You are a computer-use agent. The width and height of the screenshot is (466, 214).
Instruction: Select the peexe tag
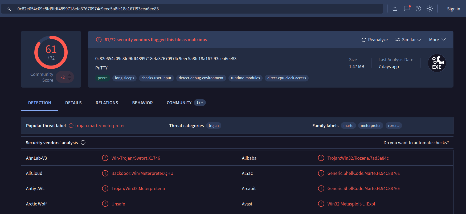(x=103, y=78)
